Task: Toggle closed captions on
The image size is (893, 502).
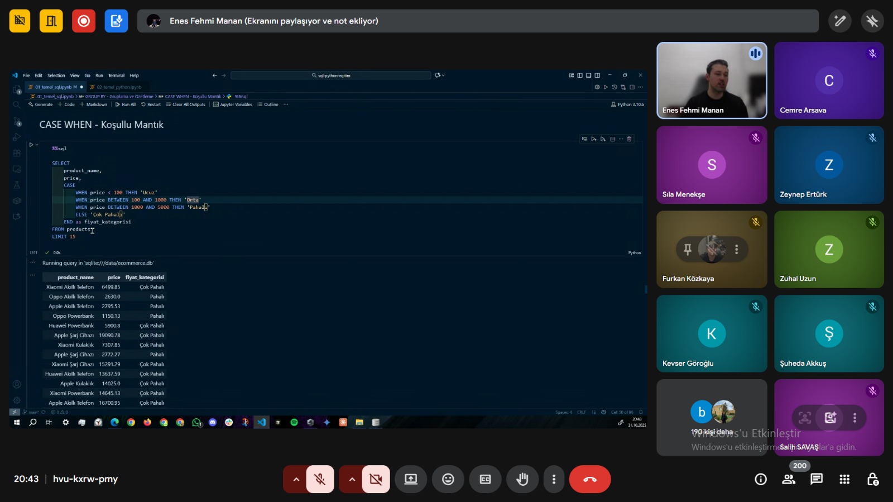Action: [485, 479]
